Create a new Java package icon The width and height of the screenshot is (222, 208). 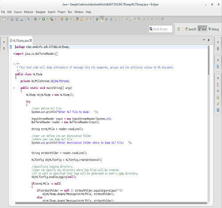pos(62,19)
